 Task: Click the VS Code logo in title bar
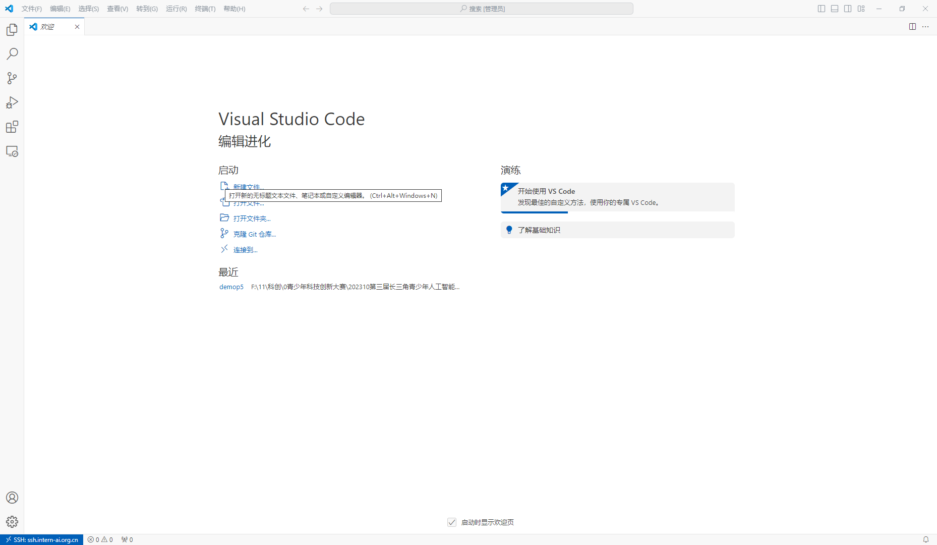[x=9, y=9]
